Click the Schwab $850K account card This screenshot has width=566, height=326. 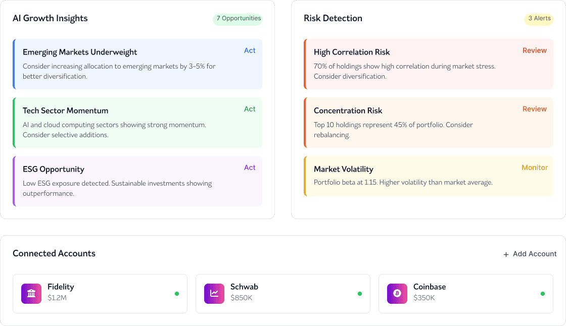click(x=283, y=293)
